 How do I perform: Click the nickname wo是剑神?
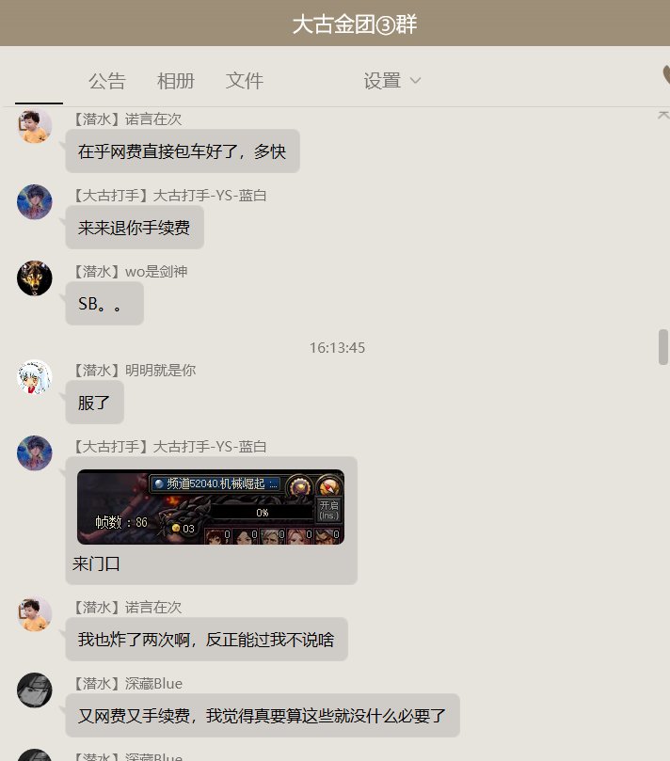coord(156,272)
